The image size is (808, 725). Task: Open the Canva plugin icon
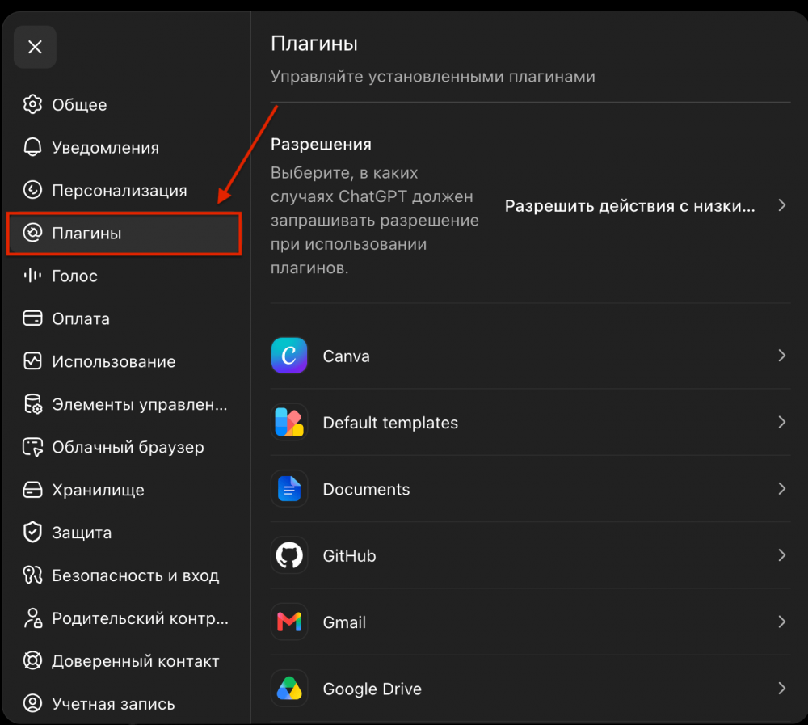[289, 356]
